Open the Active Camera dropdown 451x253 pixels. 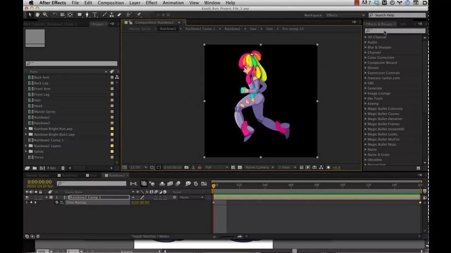(x=260, y=167)
